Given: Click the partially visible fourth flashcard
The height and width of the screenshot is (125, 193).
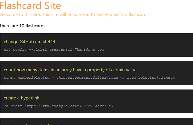Looking at the screenshot, I should (96, 122).
